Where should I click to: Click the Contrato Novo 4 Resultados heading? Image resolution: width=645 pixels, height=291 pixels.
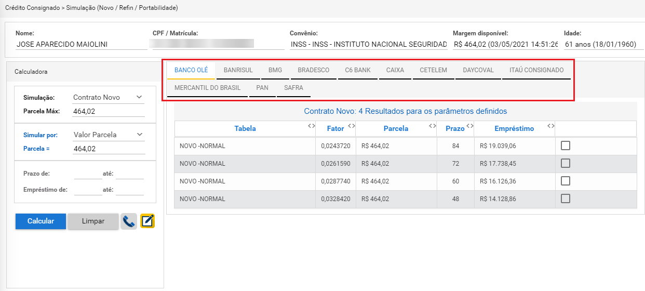tap(406, 111)
